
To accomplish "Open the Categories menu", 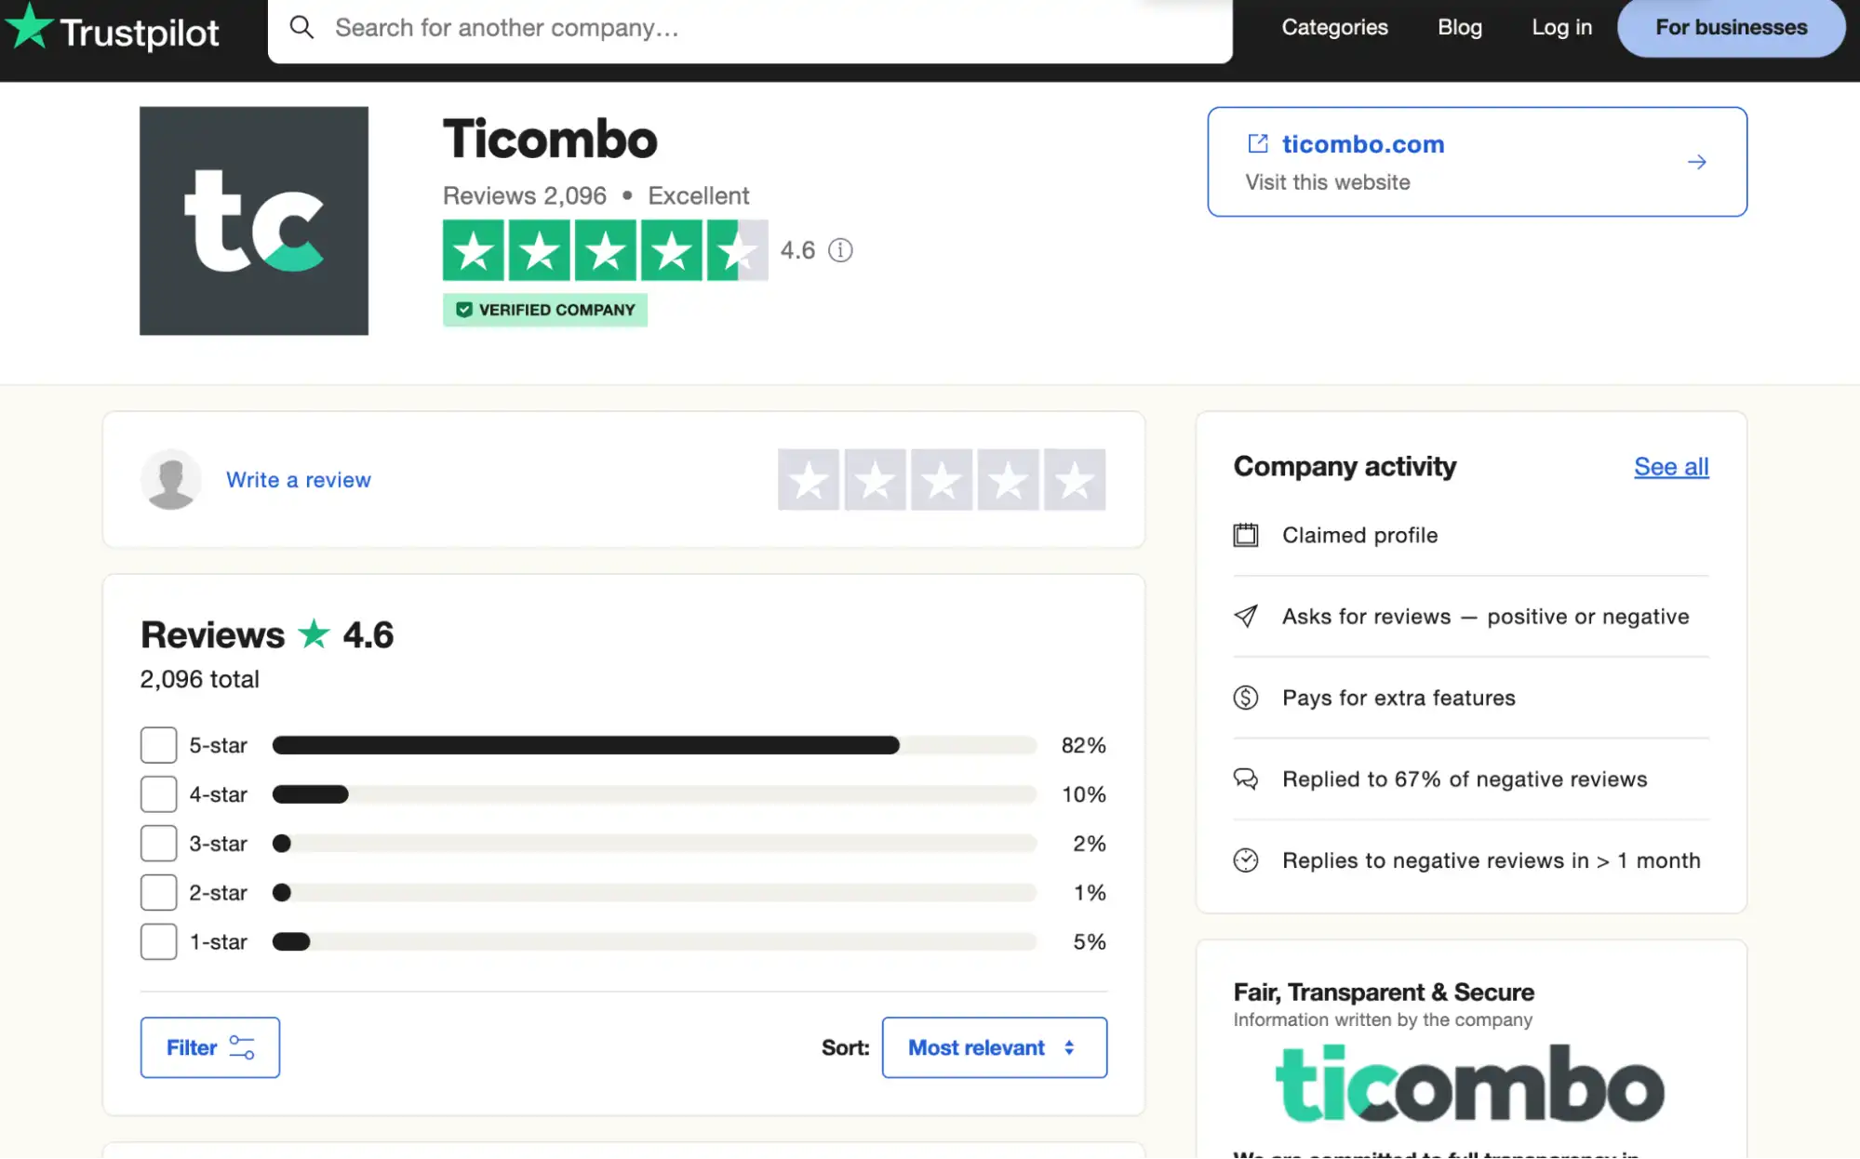I will coord(1334,27).
